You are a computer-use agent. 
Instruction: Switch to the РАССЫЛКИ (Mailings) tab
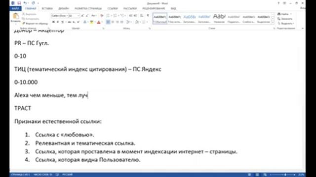130,8
